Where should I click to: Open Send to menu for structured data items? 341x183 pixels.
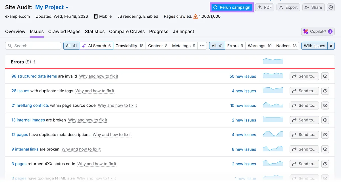304,76
